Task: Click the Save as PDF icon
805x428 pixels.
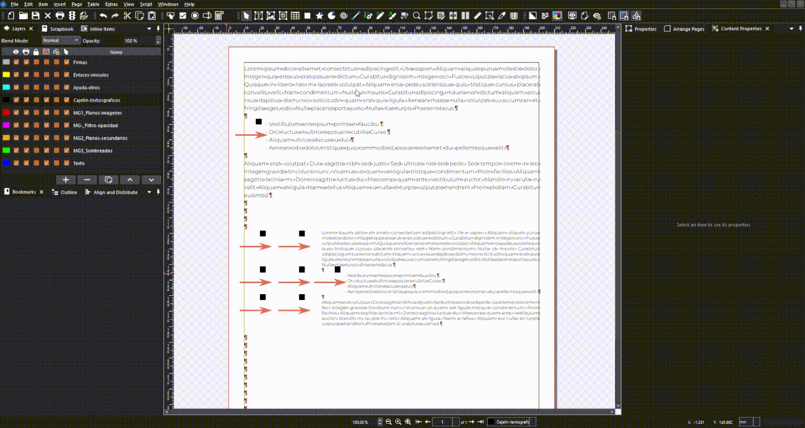Action: click(x=84, y=16)
